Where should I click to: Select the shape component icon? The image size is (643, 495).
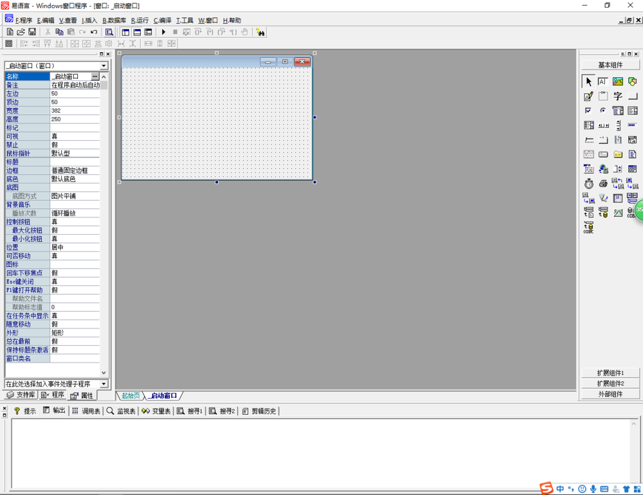[632, 82]
